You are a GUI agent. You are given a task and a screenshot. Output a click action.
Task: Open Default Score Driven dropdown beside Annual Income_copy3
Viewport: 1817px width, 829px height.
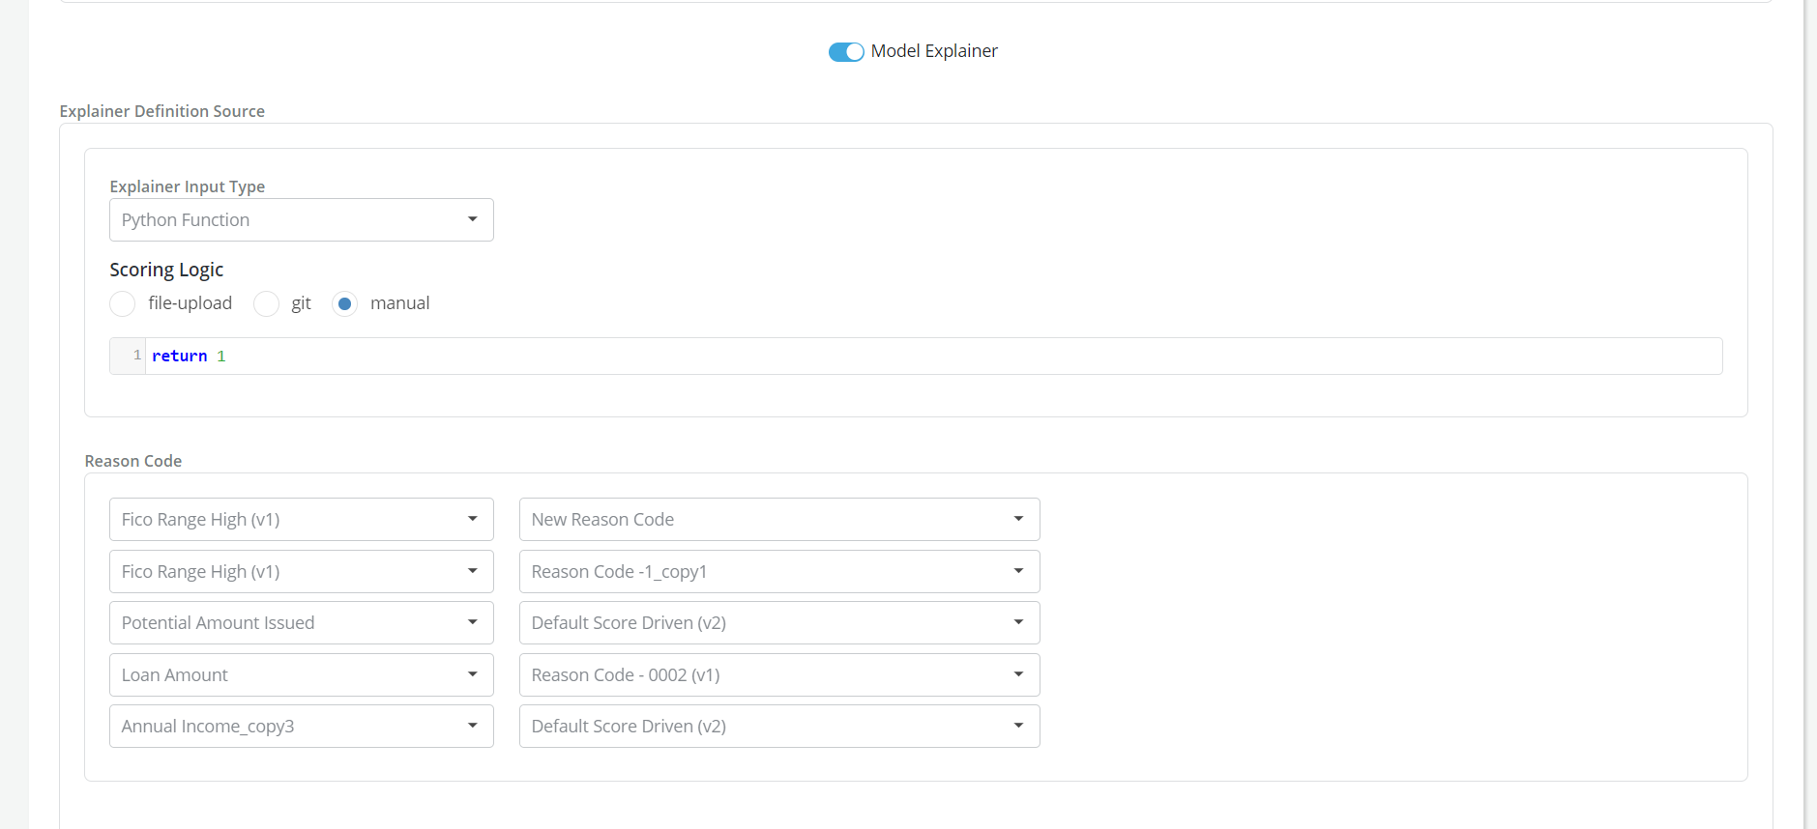coord(778,727)
